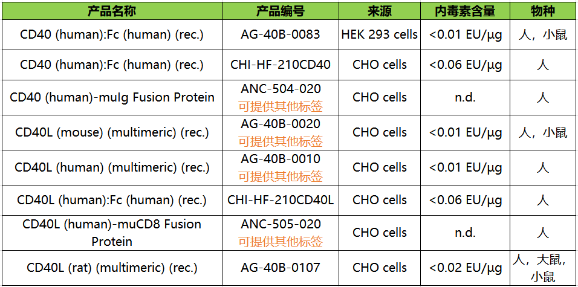Click the HEK 293 cells source cell
578x287 pixels.
pos(380,34)
